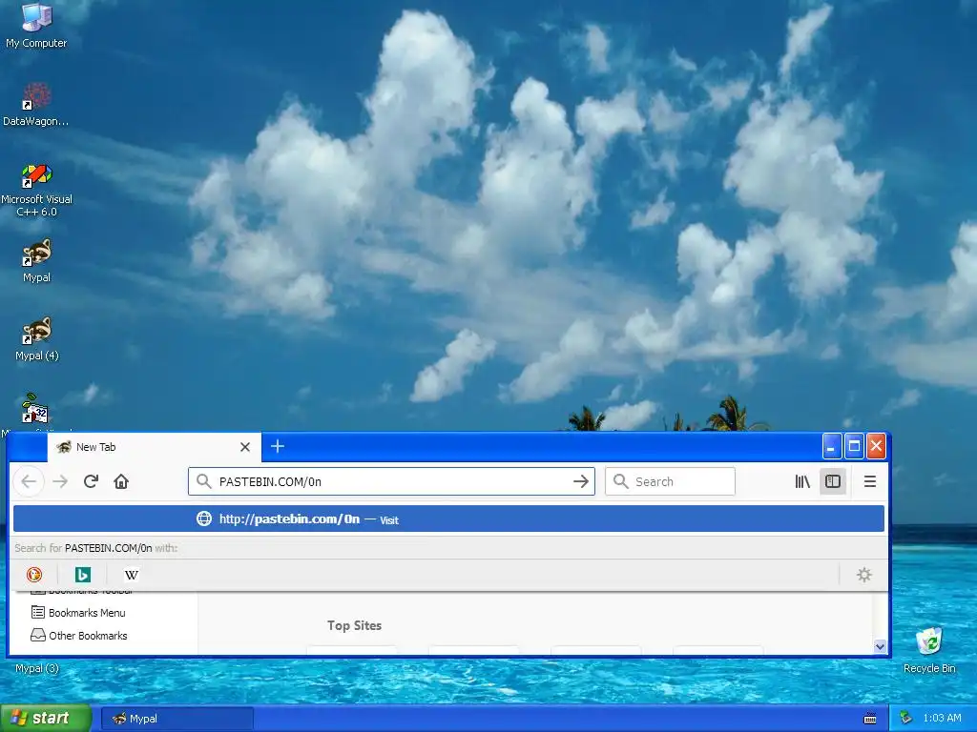The height and width of the screenshot is (732, 977).
Task: Open a new tab with plus button
Action: [x=278, y=446]
